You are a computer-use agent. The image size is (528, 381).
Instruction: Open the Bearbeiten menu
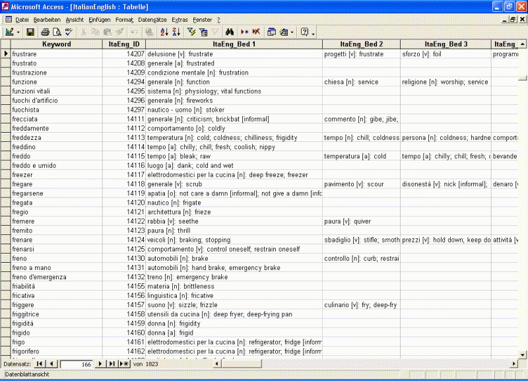coord(47,20)
